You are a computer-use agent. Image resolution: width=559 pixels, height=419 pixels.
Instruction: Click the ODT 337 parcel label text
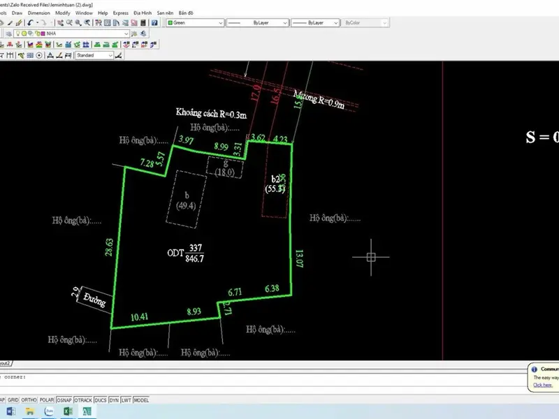click(186, 253)
